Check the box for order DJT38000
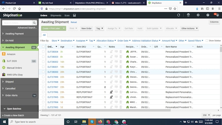 (43, 72)
